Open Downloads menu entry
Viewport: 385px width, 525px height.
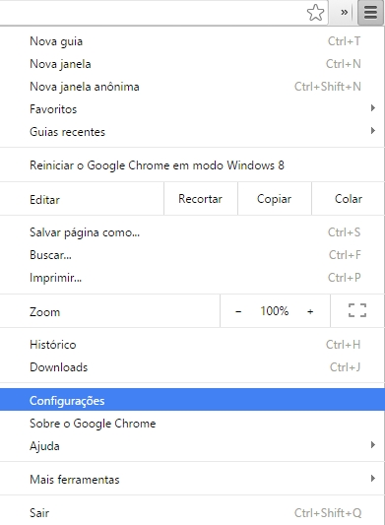[192, 367]
